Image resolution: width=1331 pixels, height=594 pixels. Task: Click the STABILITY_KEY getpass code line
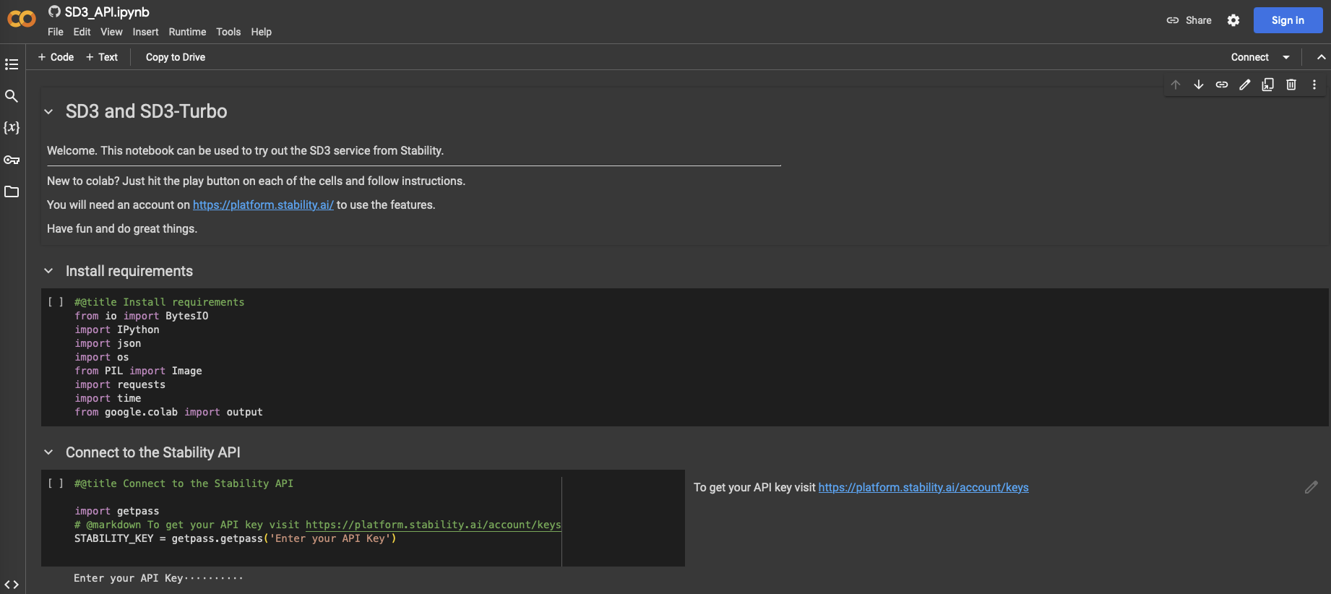click(x=236, y=538)
